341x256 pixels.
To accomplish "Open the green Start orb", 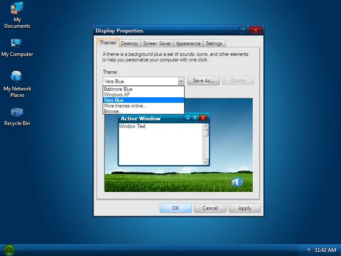I will 9,250.
